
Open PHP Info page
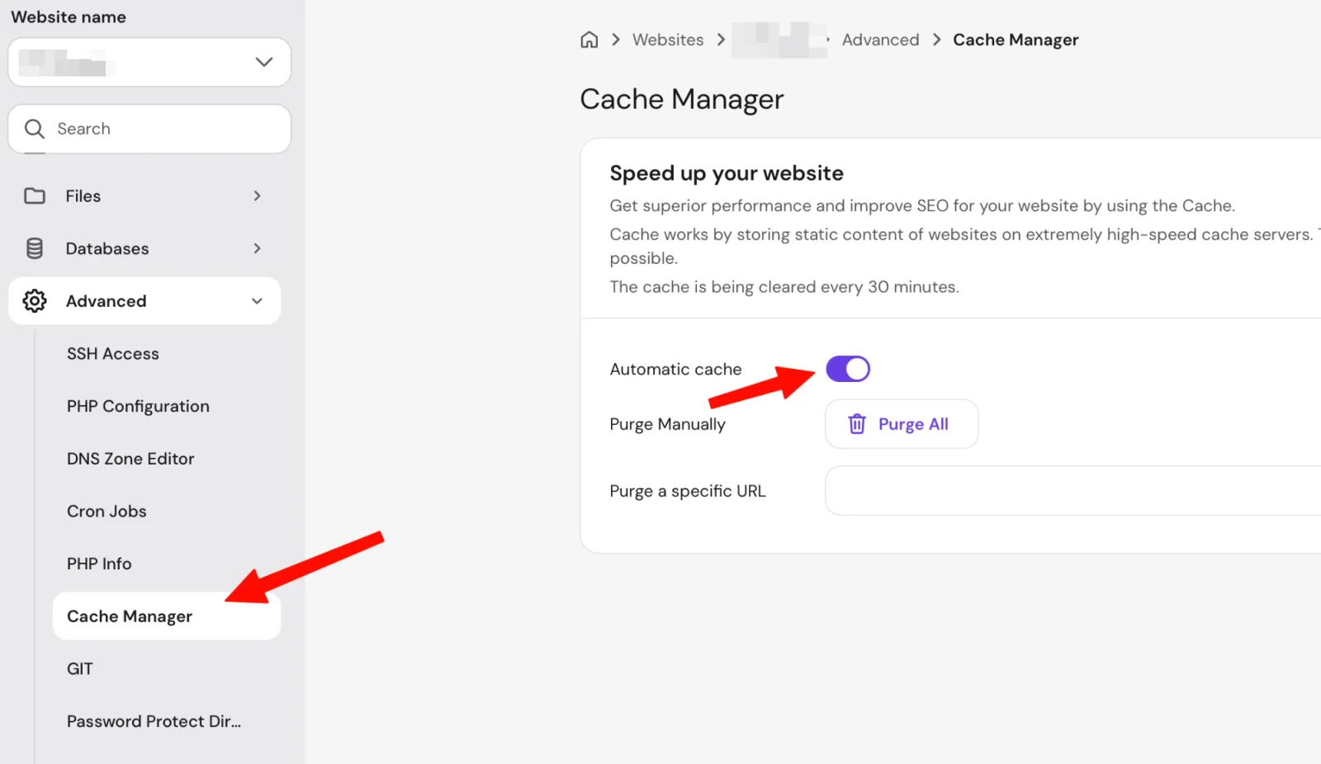(99, 564)
